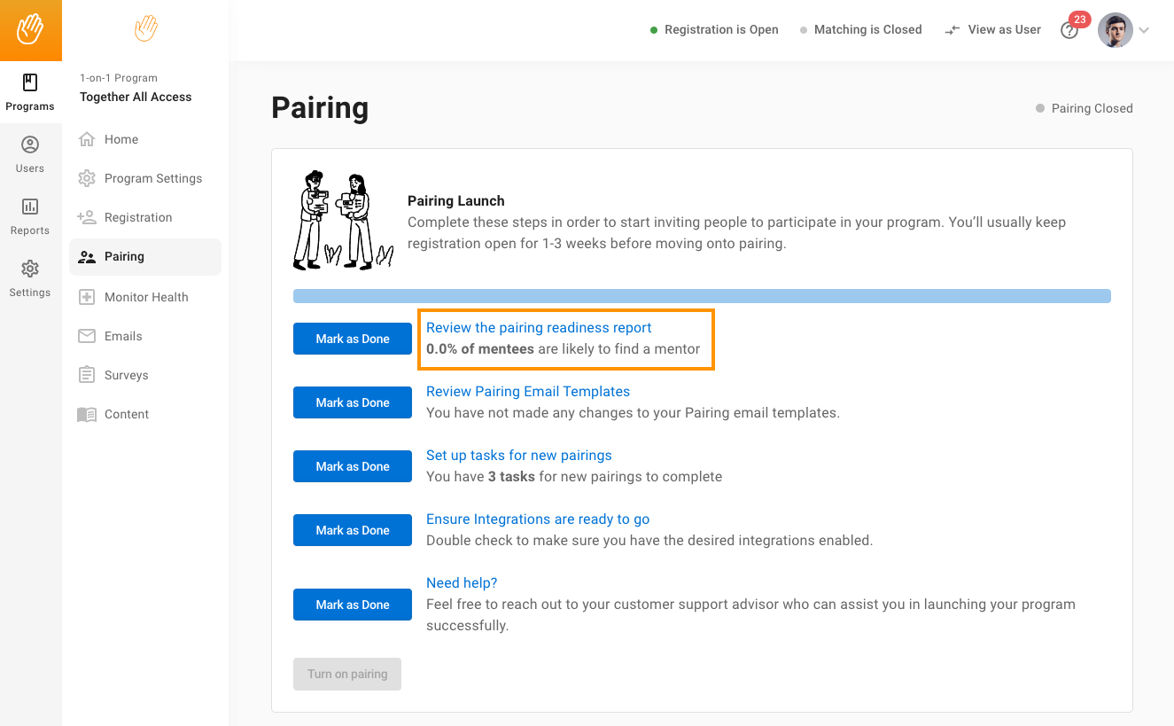Image resolution: width=1174 pixels, height=726 pixels.
Task: Go to Home in the sidebar
Action: click(x=121, y=139)
